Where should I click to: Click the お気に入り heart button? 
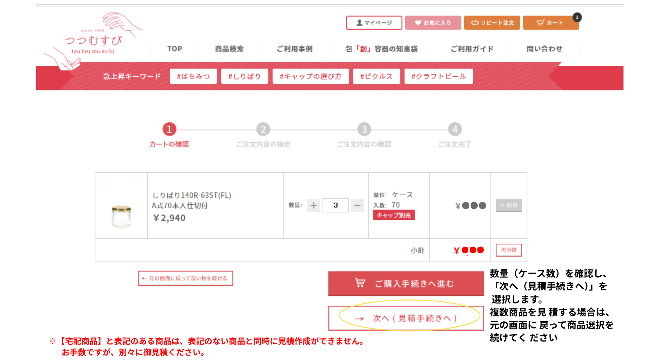[433, 23]
